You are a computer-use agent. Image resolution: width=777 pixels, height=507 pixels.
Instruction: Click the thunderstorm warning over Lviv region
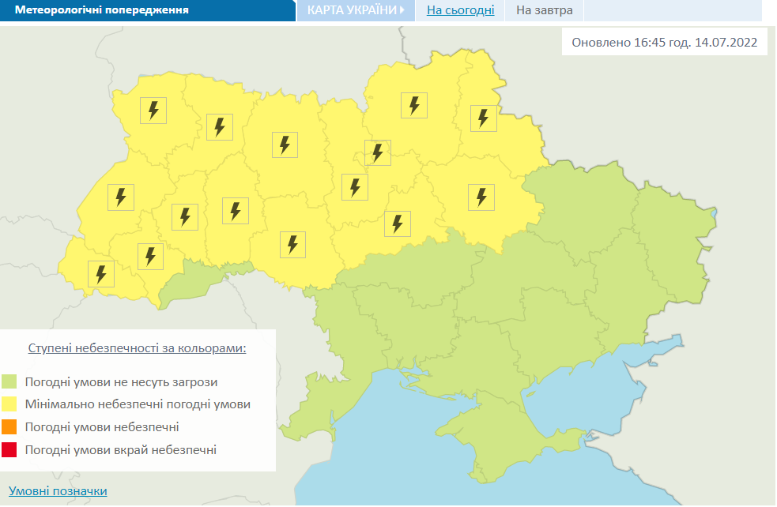[120, 197]
